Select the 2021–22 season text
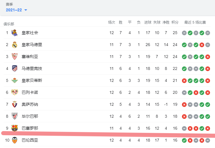The width and height of the screenshot is (215, 148). (x=14, y=10)
